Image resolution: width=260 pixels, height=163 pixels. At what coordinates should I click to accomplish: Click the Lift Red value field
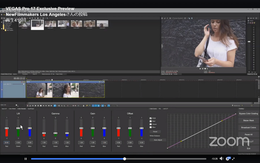(7, 142)
